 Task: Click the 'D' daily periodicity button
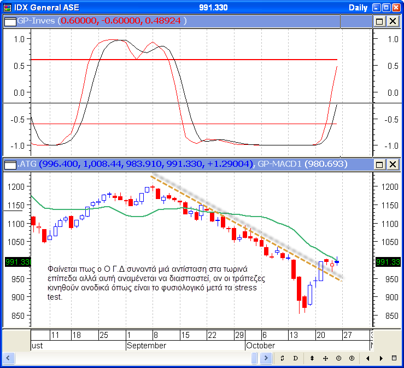[x=295, y=358]
